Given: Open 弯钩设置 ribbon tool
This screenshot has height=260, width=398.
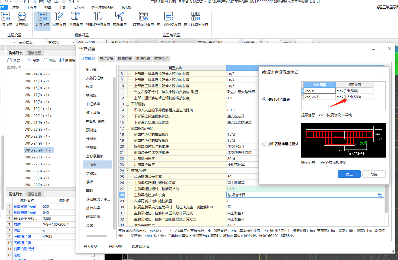Looking at the screenshot, I should point(76,19).
